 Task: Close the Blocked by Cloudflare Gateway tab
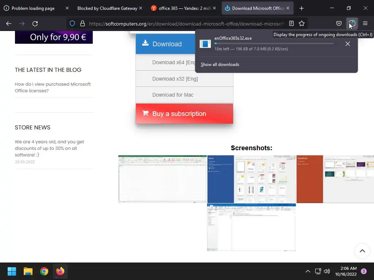click(x=141, y=8)
